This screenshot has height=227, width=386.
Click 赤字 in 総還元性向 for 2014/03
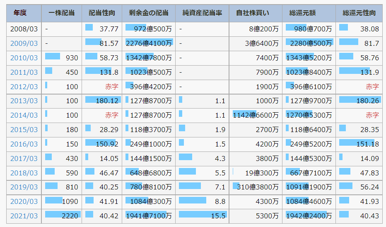pyautogui.click(x=372, y=115)
